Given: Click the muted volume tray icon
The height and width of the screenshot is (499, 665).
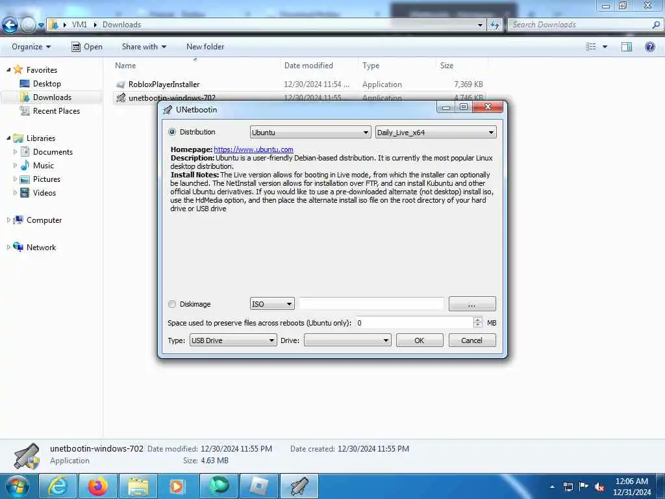Looking at the screenshot, I should (599, 487).
